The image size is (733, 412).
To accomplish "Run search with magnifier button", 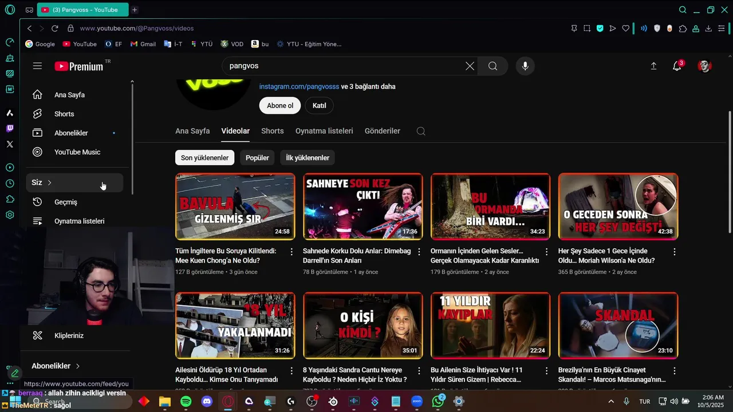I will 492,66.
